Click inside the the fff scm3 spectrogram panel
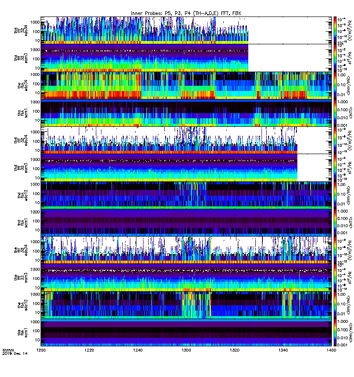 [x=186, y=278]
